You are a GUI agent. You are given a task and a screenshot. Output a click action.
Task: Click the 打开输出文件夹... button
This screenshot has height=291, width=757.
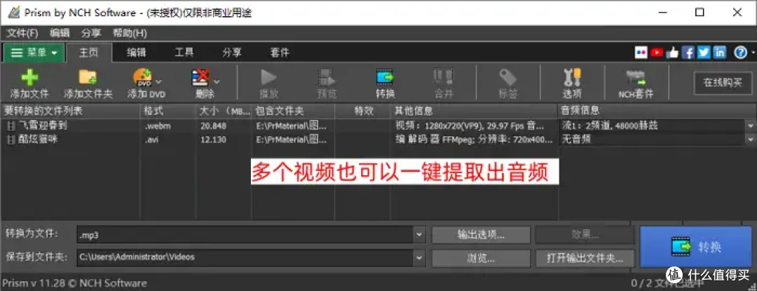[585, 258]
